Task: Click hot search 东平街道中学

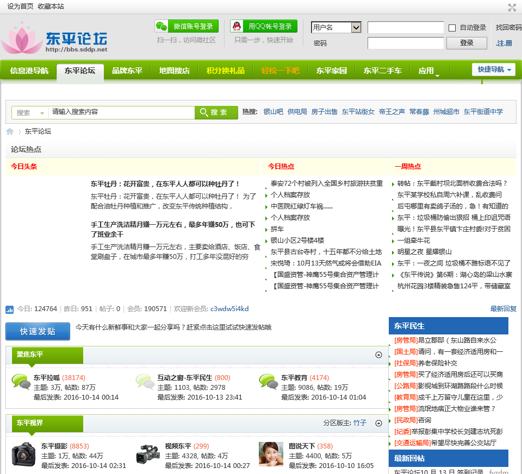Action: click(483, 112)
